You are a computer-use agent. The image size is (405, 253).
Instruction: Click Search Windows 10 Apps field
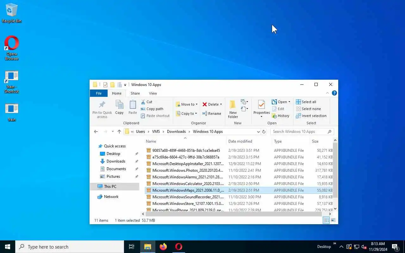[302, 132]
